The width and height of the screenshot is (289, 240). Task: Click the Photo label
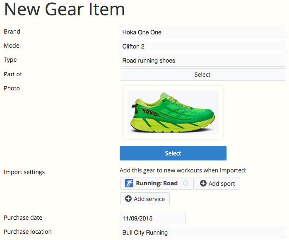(12, 88)
